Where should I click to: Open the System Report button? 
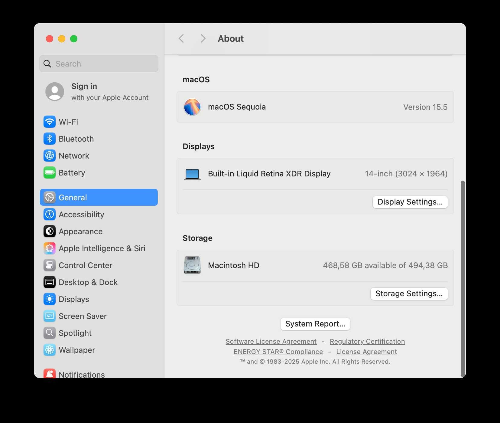[315, 324]
